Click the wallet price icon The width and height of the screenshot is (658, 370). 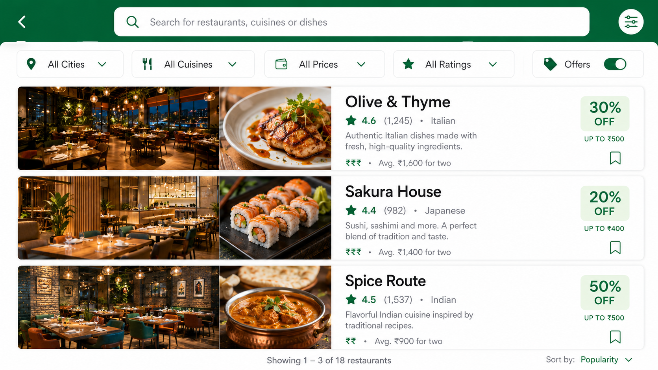coord(281,64)
